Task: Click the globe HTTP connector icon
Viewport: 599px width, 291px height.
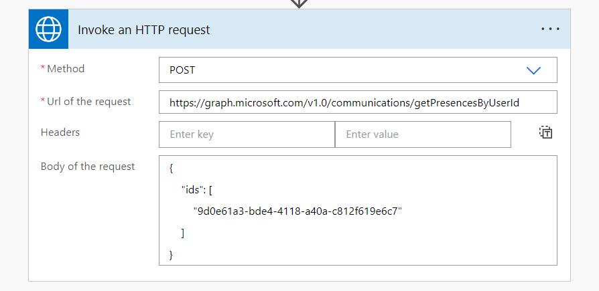Action: (48, 29)
